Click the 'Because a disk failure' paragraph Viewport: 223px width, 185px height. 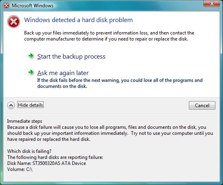click(110, 133)
